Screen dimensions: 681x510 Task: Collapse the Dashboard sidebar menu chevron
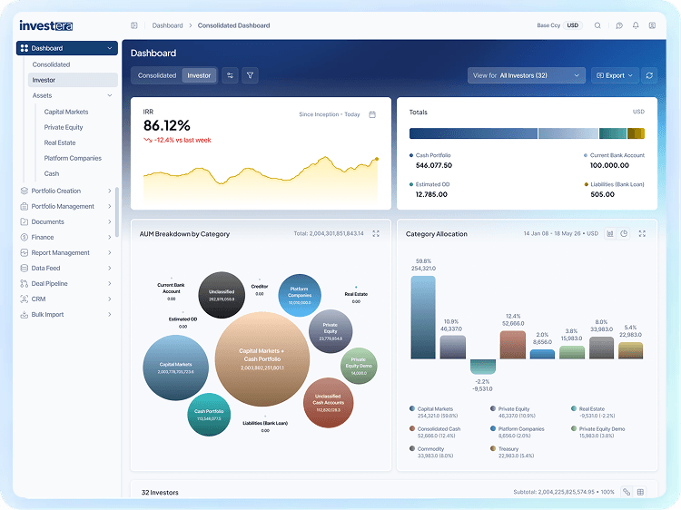[x=110, y=48]
